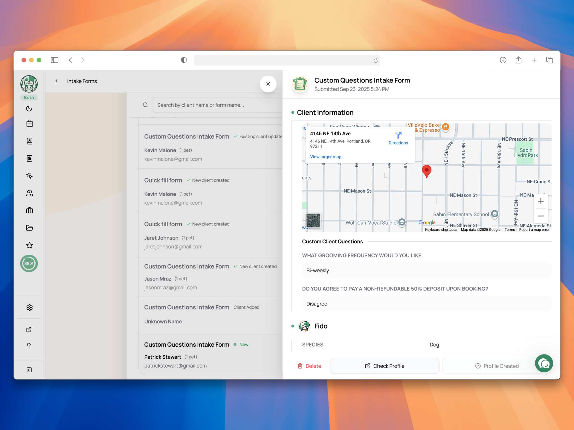Screen dimensions: 574x430
Task: Open settings gear in sidebar
Action: pos(29,308)
